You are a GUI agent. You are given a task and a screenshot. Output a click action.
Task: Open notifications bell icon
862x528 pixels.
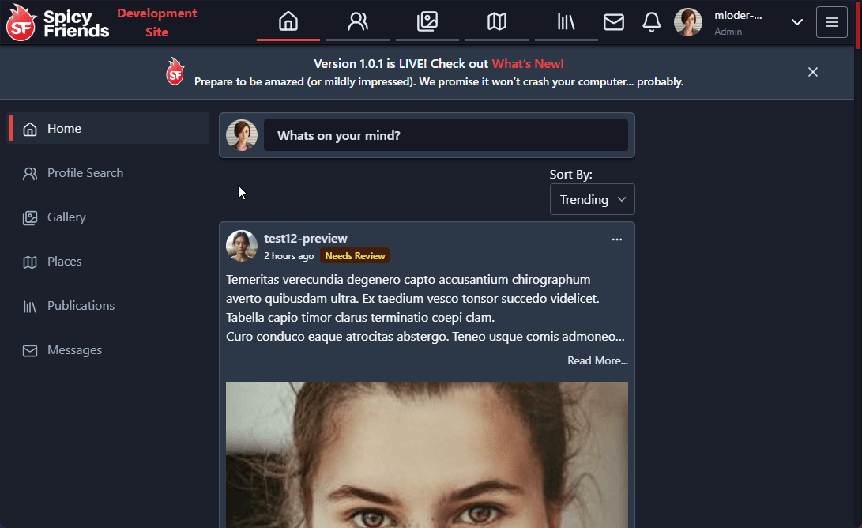coord(652,23)
